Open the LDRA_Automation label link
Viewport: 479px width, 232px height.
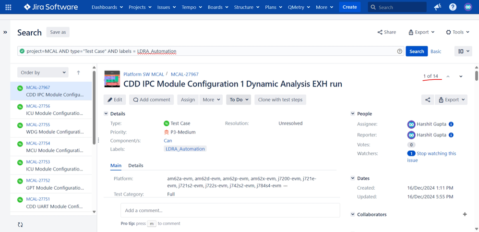click(x=185, y=149)
